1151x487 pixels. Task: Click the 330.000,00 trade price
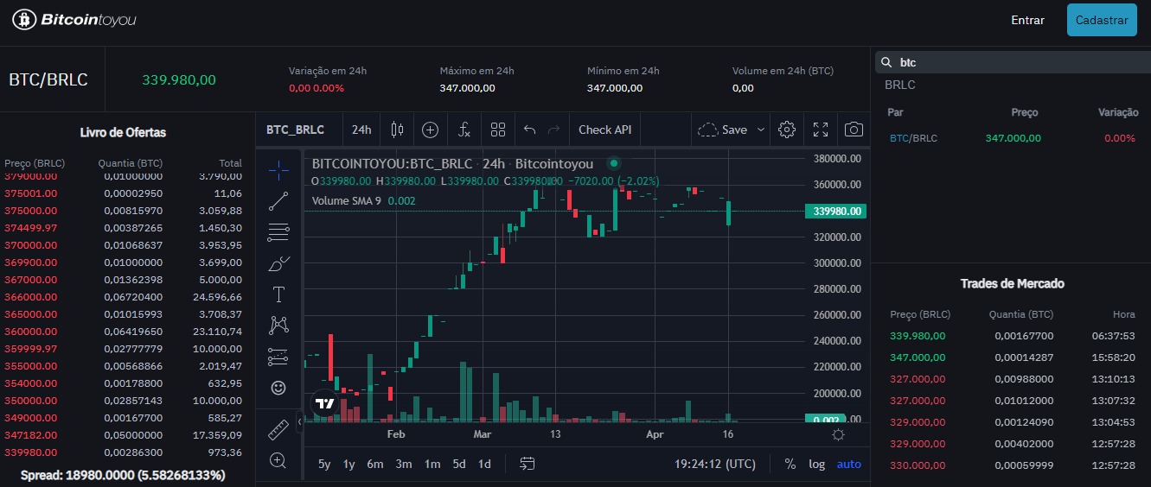tap(918, 465)
